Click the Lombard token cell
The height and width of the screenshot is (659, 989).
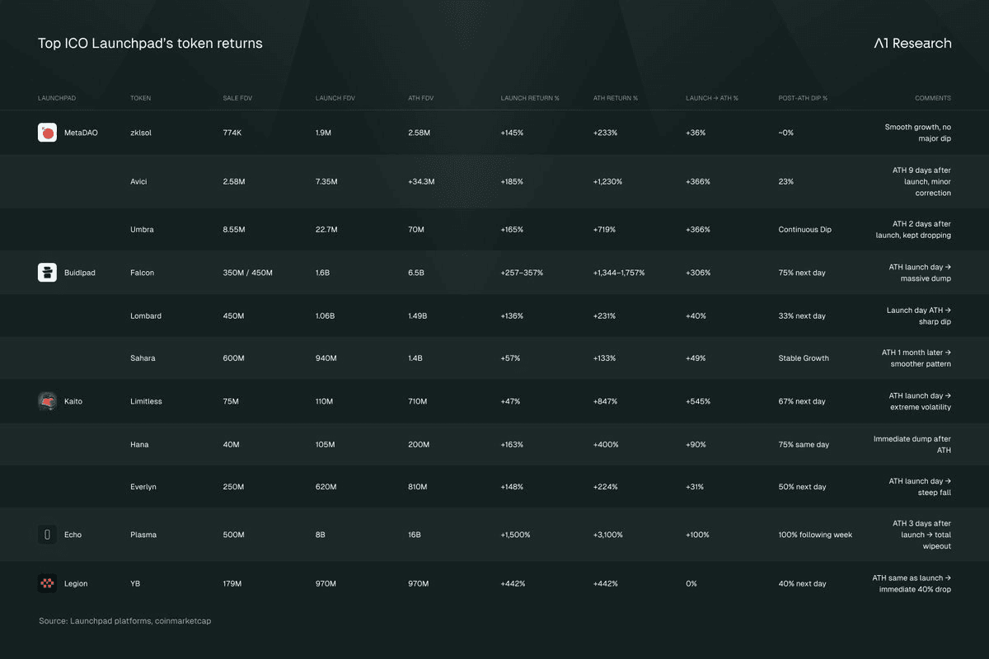(146, 315)
